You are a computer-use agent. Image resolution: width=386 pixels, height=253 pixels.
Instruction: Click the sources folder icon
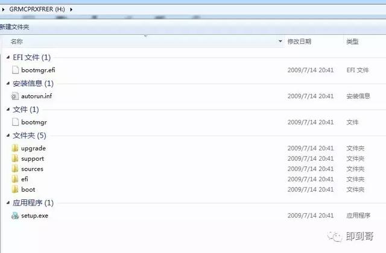tap(15, 169)
